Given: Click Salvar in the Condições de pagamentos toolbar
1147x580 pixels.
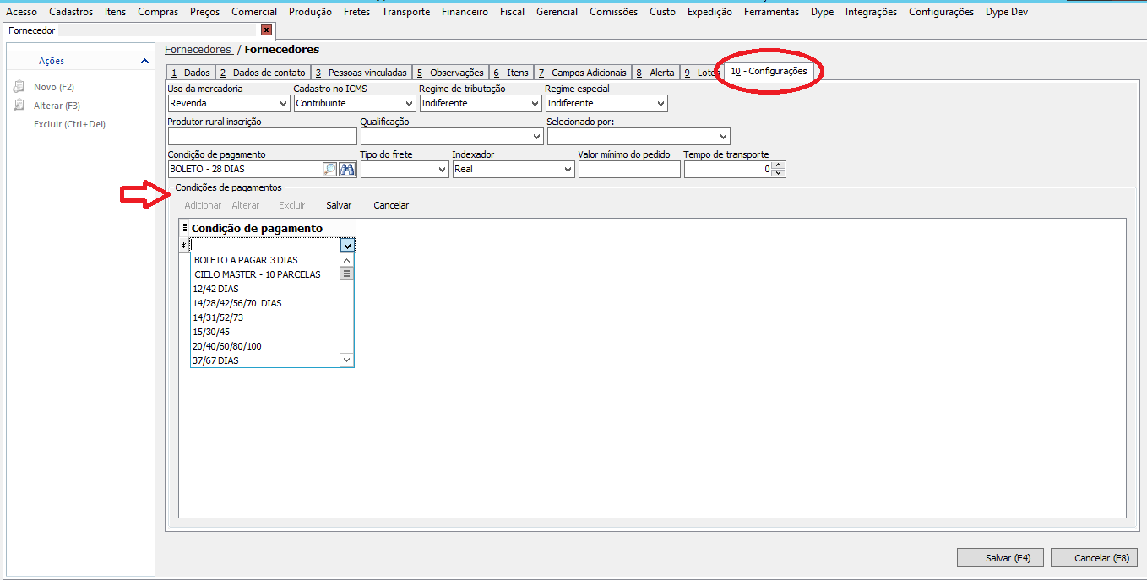Looking at the screenshot, I should (x=339, y=205).
